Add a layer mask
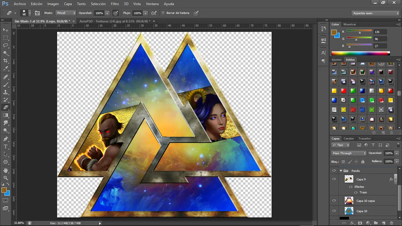402x226 pixels. (x=360, y=223)
